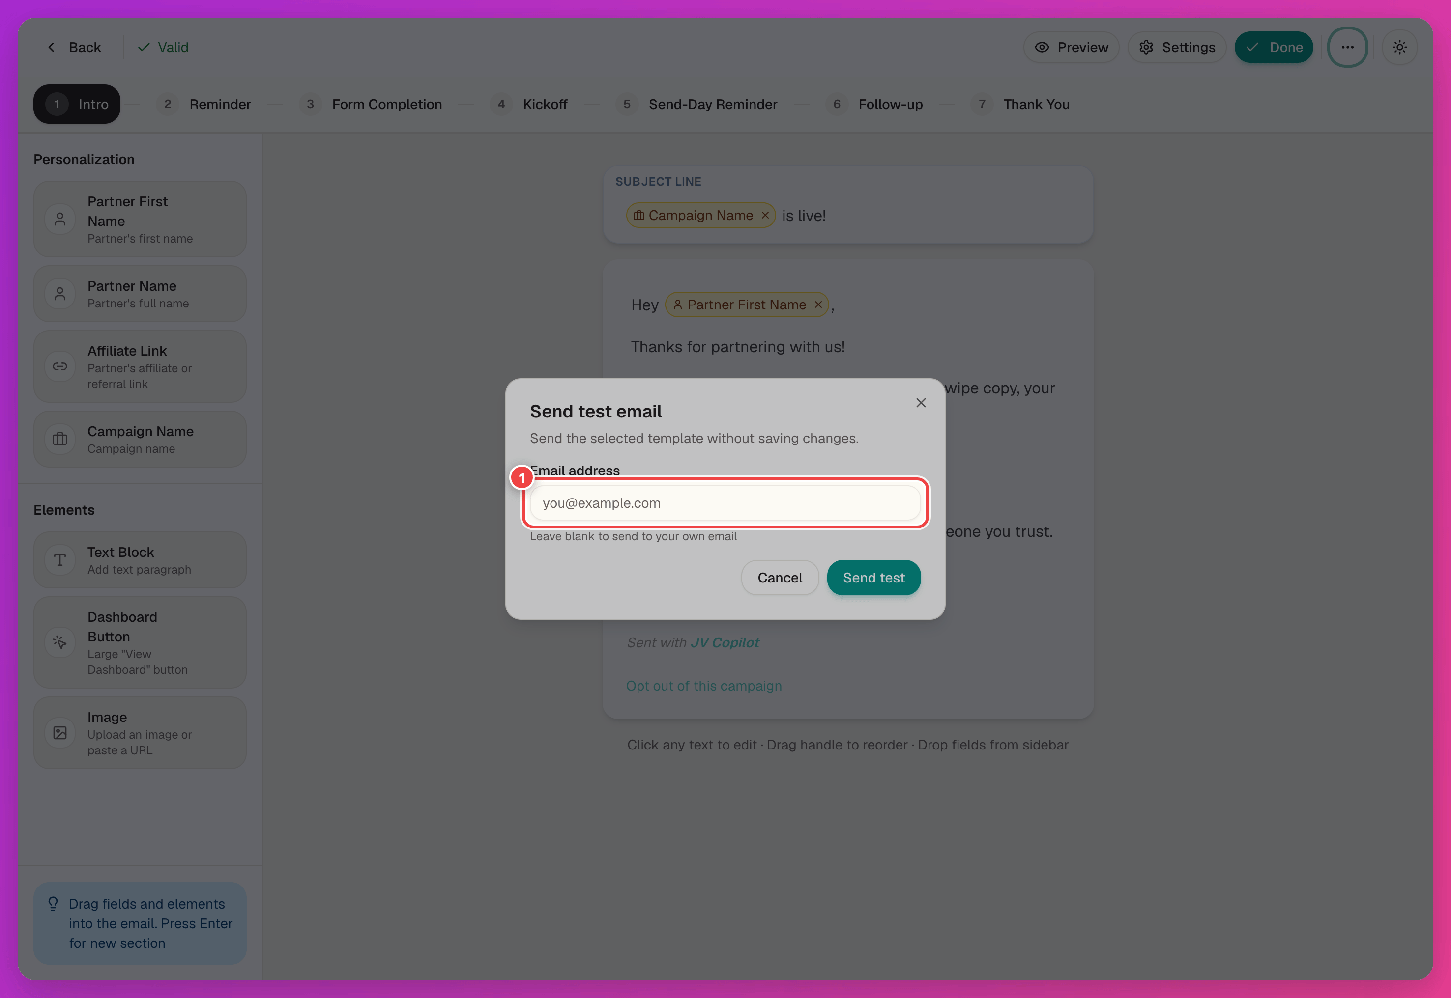Open the three-dot more options menu
The height and width of the screenshot is (998, 1451).
click(1347, 48)
